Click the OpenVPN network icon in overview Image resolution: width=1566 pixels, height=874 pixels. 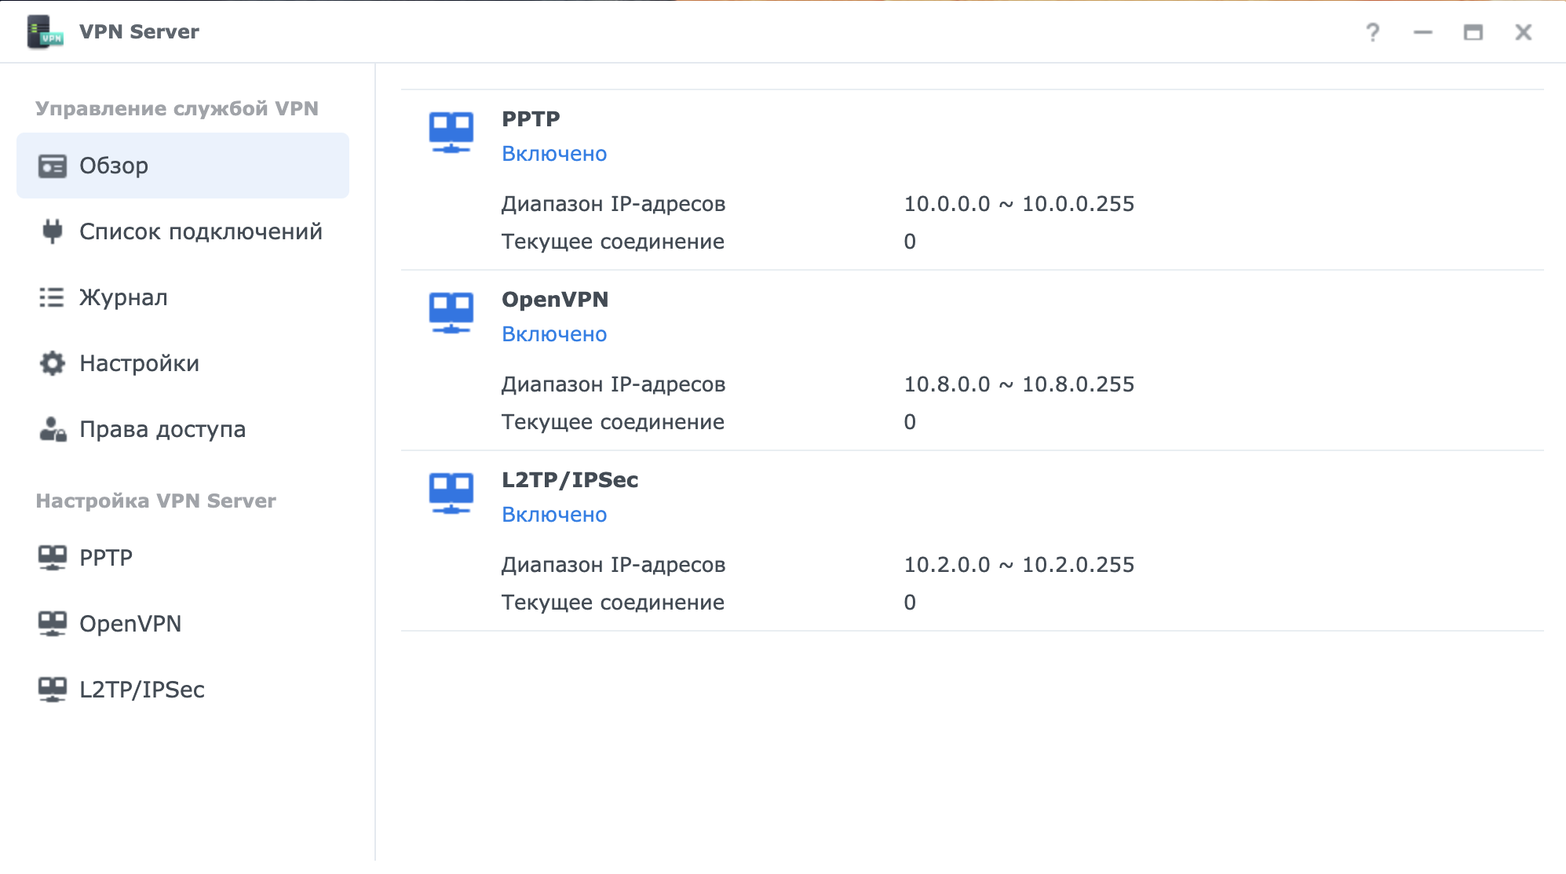click(451, 313)
